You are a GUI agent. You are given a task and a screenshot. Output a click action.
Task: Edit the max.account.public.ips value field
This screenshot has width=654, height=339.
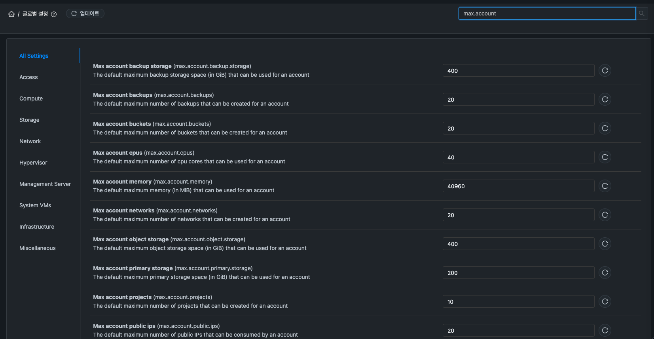click(x=518, y=330)
